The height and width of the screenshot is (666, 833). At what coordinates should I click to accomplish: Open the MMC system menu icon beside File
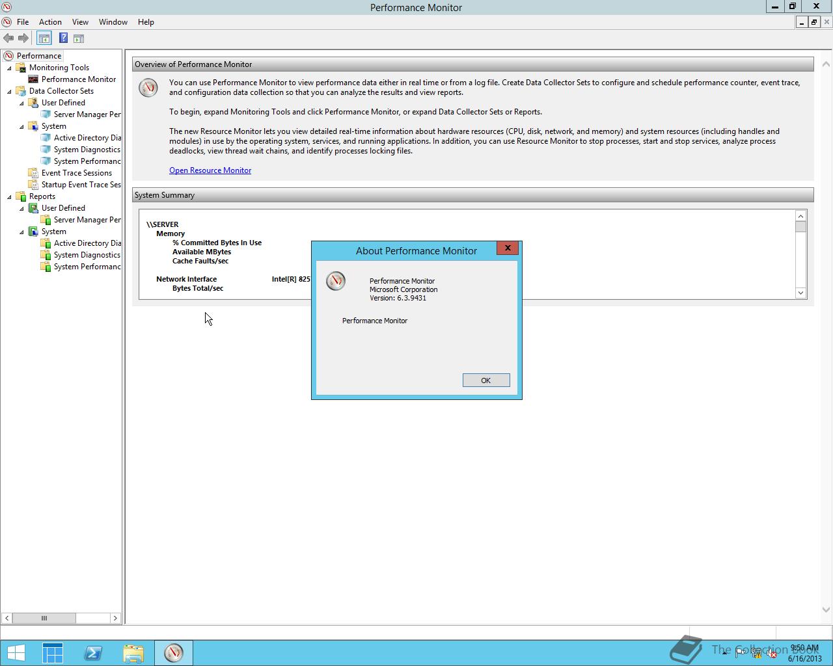click(7, 22)
